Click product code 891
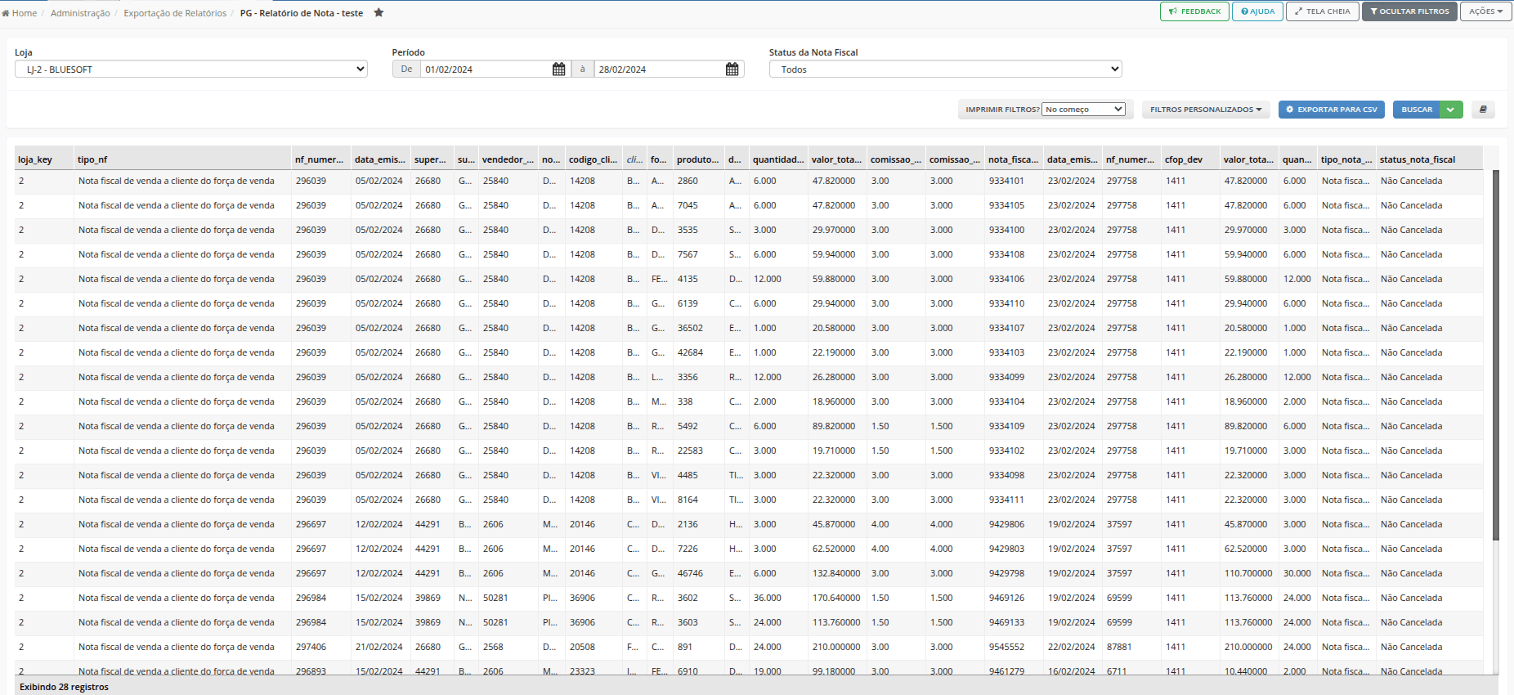This screenshot has width=1514, height=695. pyautogui.click(x=685, y=647)
